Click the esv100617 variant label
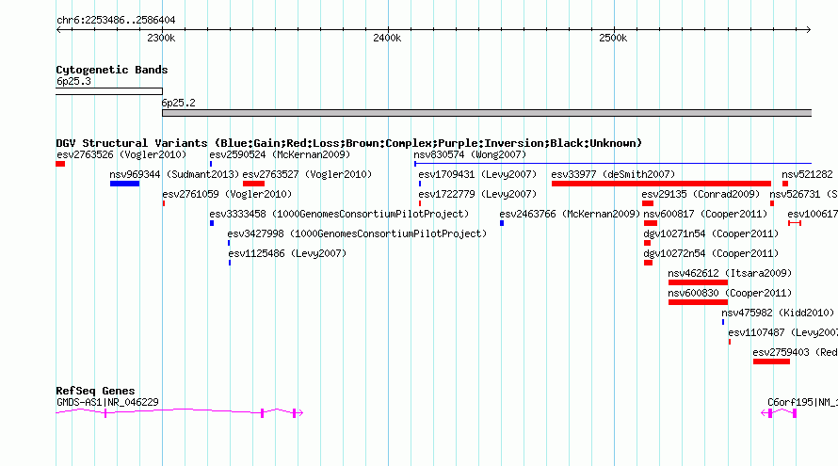 (x=813, y=215)
